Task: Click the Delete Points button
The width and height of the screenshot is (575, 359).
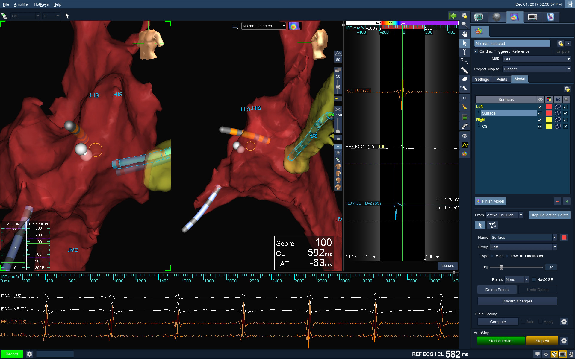Action: [x=497, y=290]
